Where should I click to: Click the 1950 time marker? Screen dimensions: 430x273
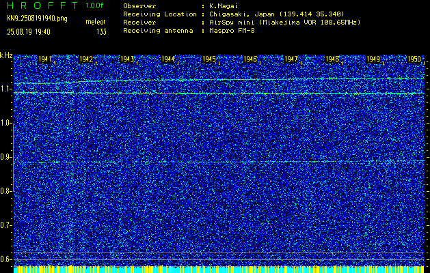pyautogui.click(x=414, y=59)
